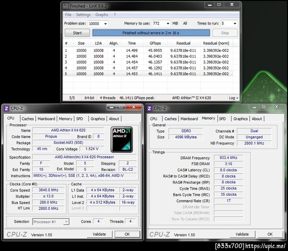Screen dimensions: 288x251
Task: Switch to Caches tab in left CPU-Z
Action: (x=27, y=119)
